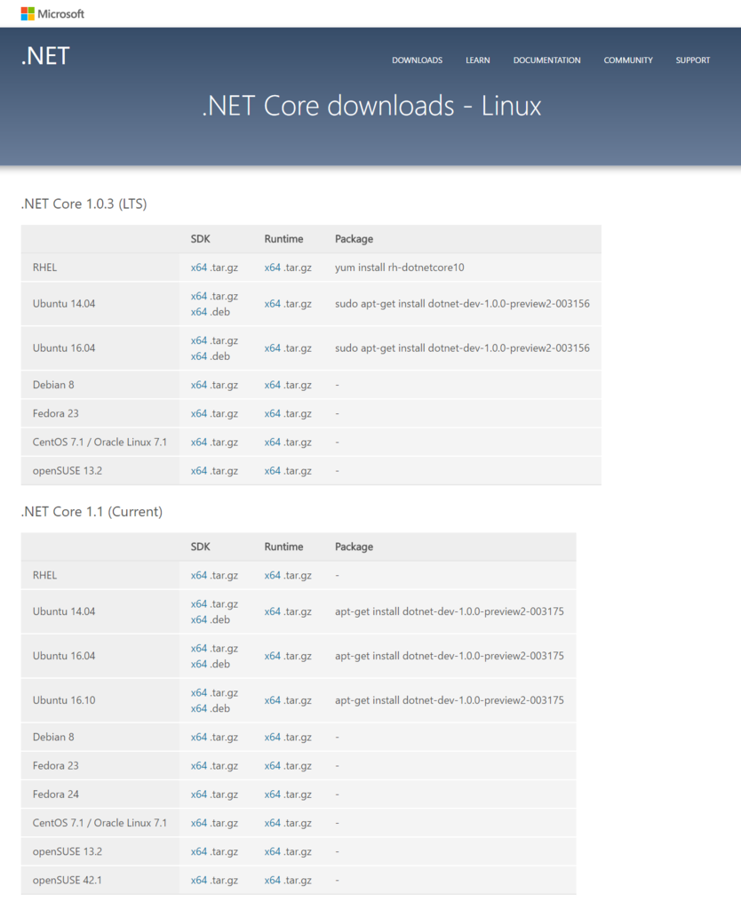This screenshot has width=741, height=910.
Task: Click the 'Fedora 24' row label
Action: (56, 794)
